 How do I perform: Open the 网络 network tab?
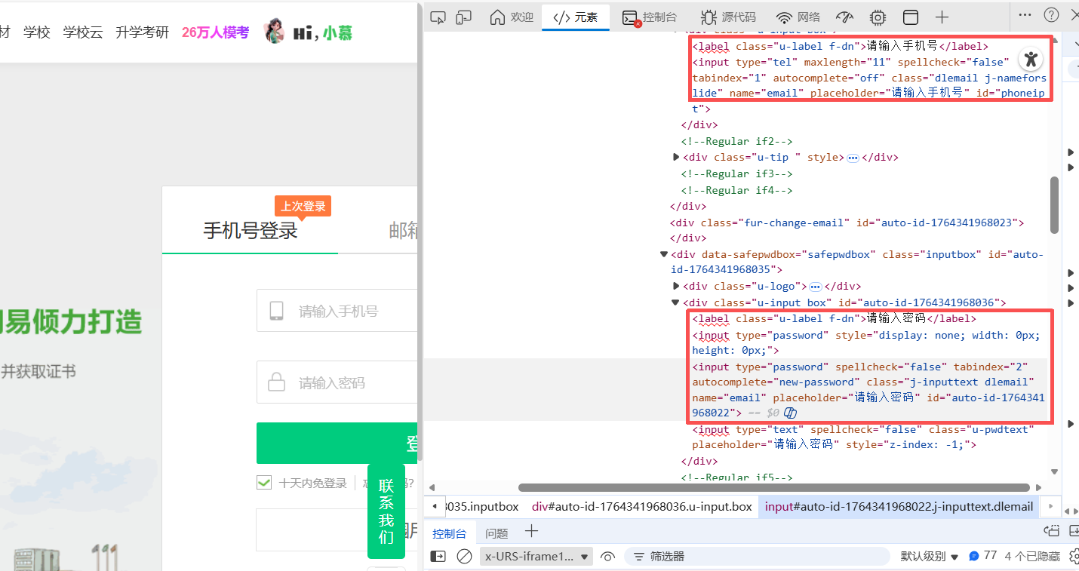[x=798, y=17]
